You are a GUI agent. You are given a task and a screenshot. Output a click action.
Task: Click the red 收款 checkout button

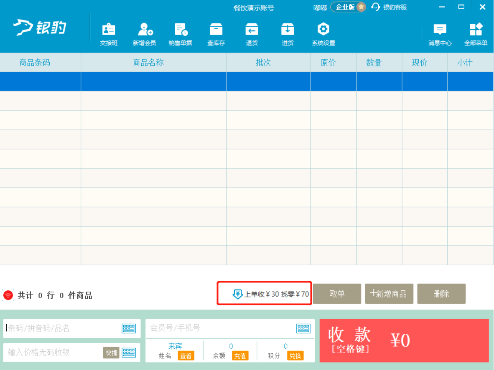404,340
